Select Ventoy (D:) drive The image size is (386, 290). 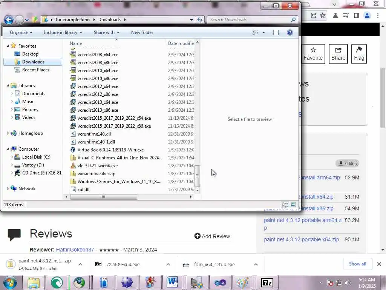33,165
